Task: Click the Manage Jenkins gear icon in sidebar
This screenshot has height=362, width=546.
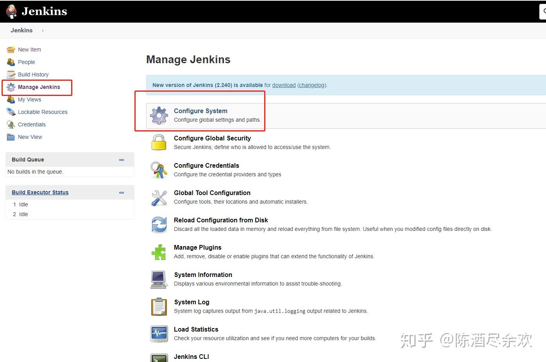Action: 11,87
